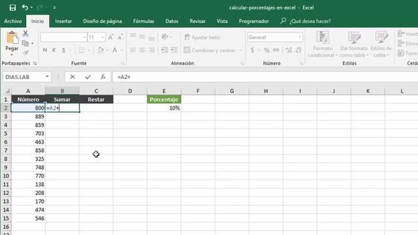Click the Pegar paste icon
Viewport: 418px width, 235px height.
[12, 38]
